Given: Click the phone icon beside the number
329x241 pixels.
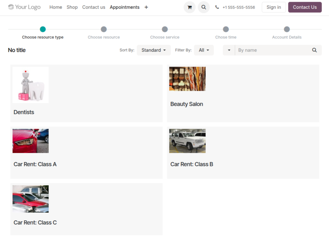Looking at the screenshot, I should click(x=217, y=7).
